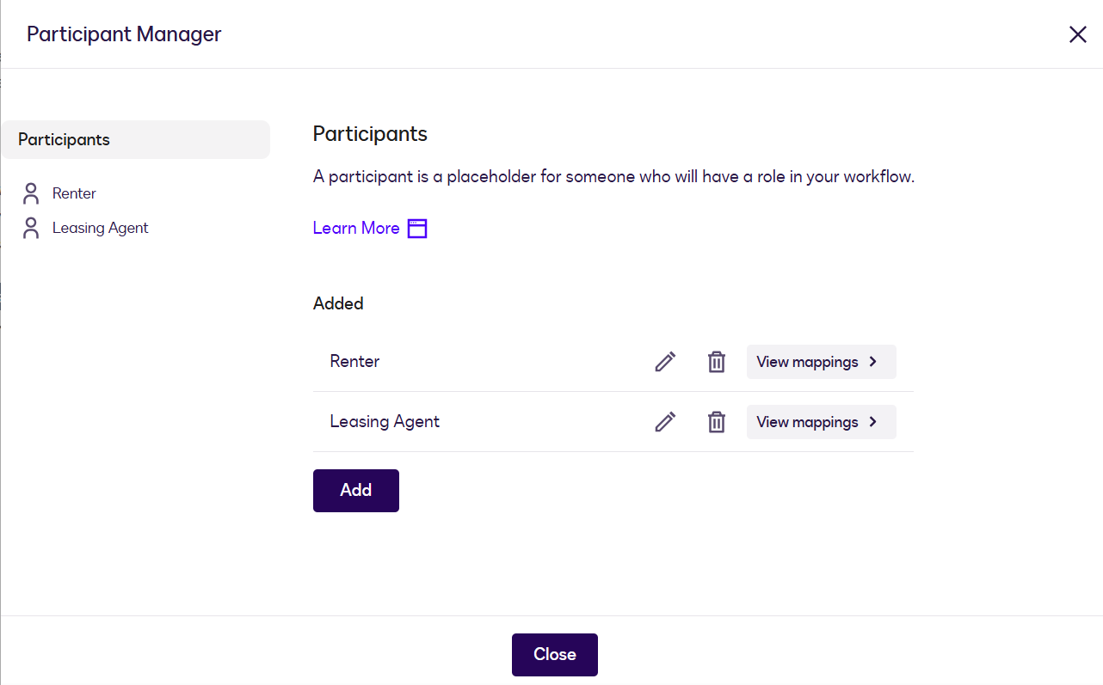1103x685 pixels.
Task: Click the Added section heading
Action: pyautogui.click(x=338, y=303)
